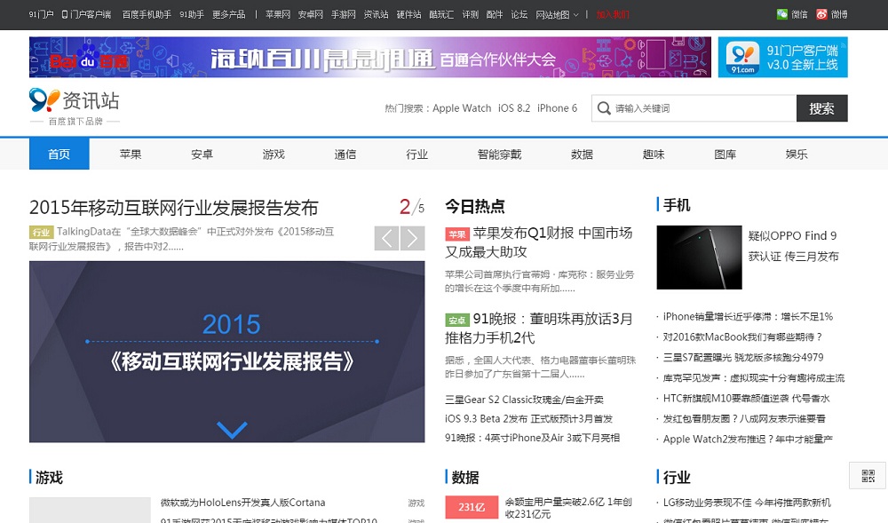
Task: Click hot search term Apple Watch
Action: click(462, 108)
